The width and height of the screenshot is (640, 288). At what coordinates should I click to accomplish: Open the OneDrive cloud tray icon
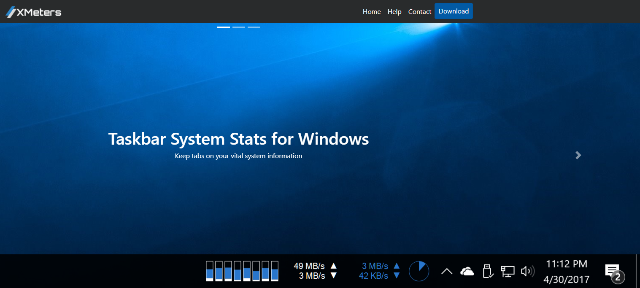[x=467, y=271]
